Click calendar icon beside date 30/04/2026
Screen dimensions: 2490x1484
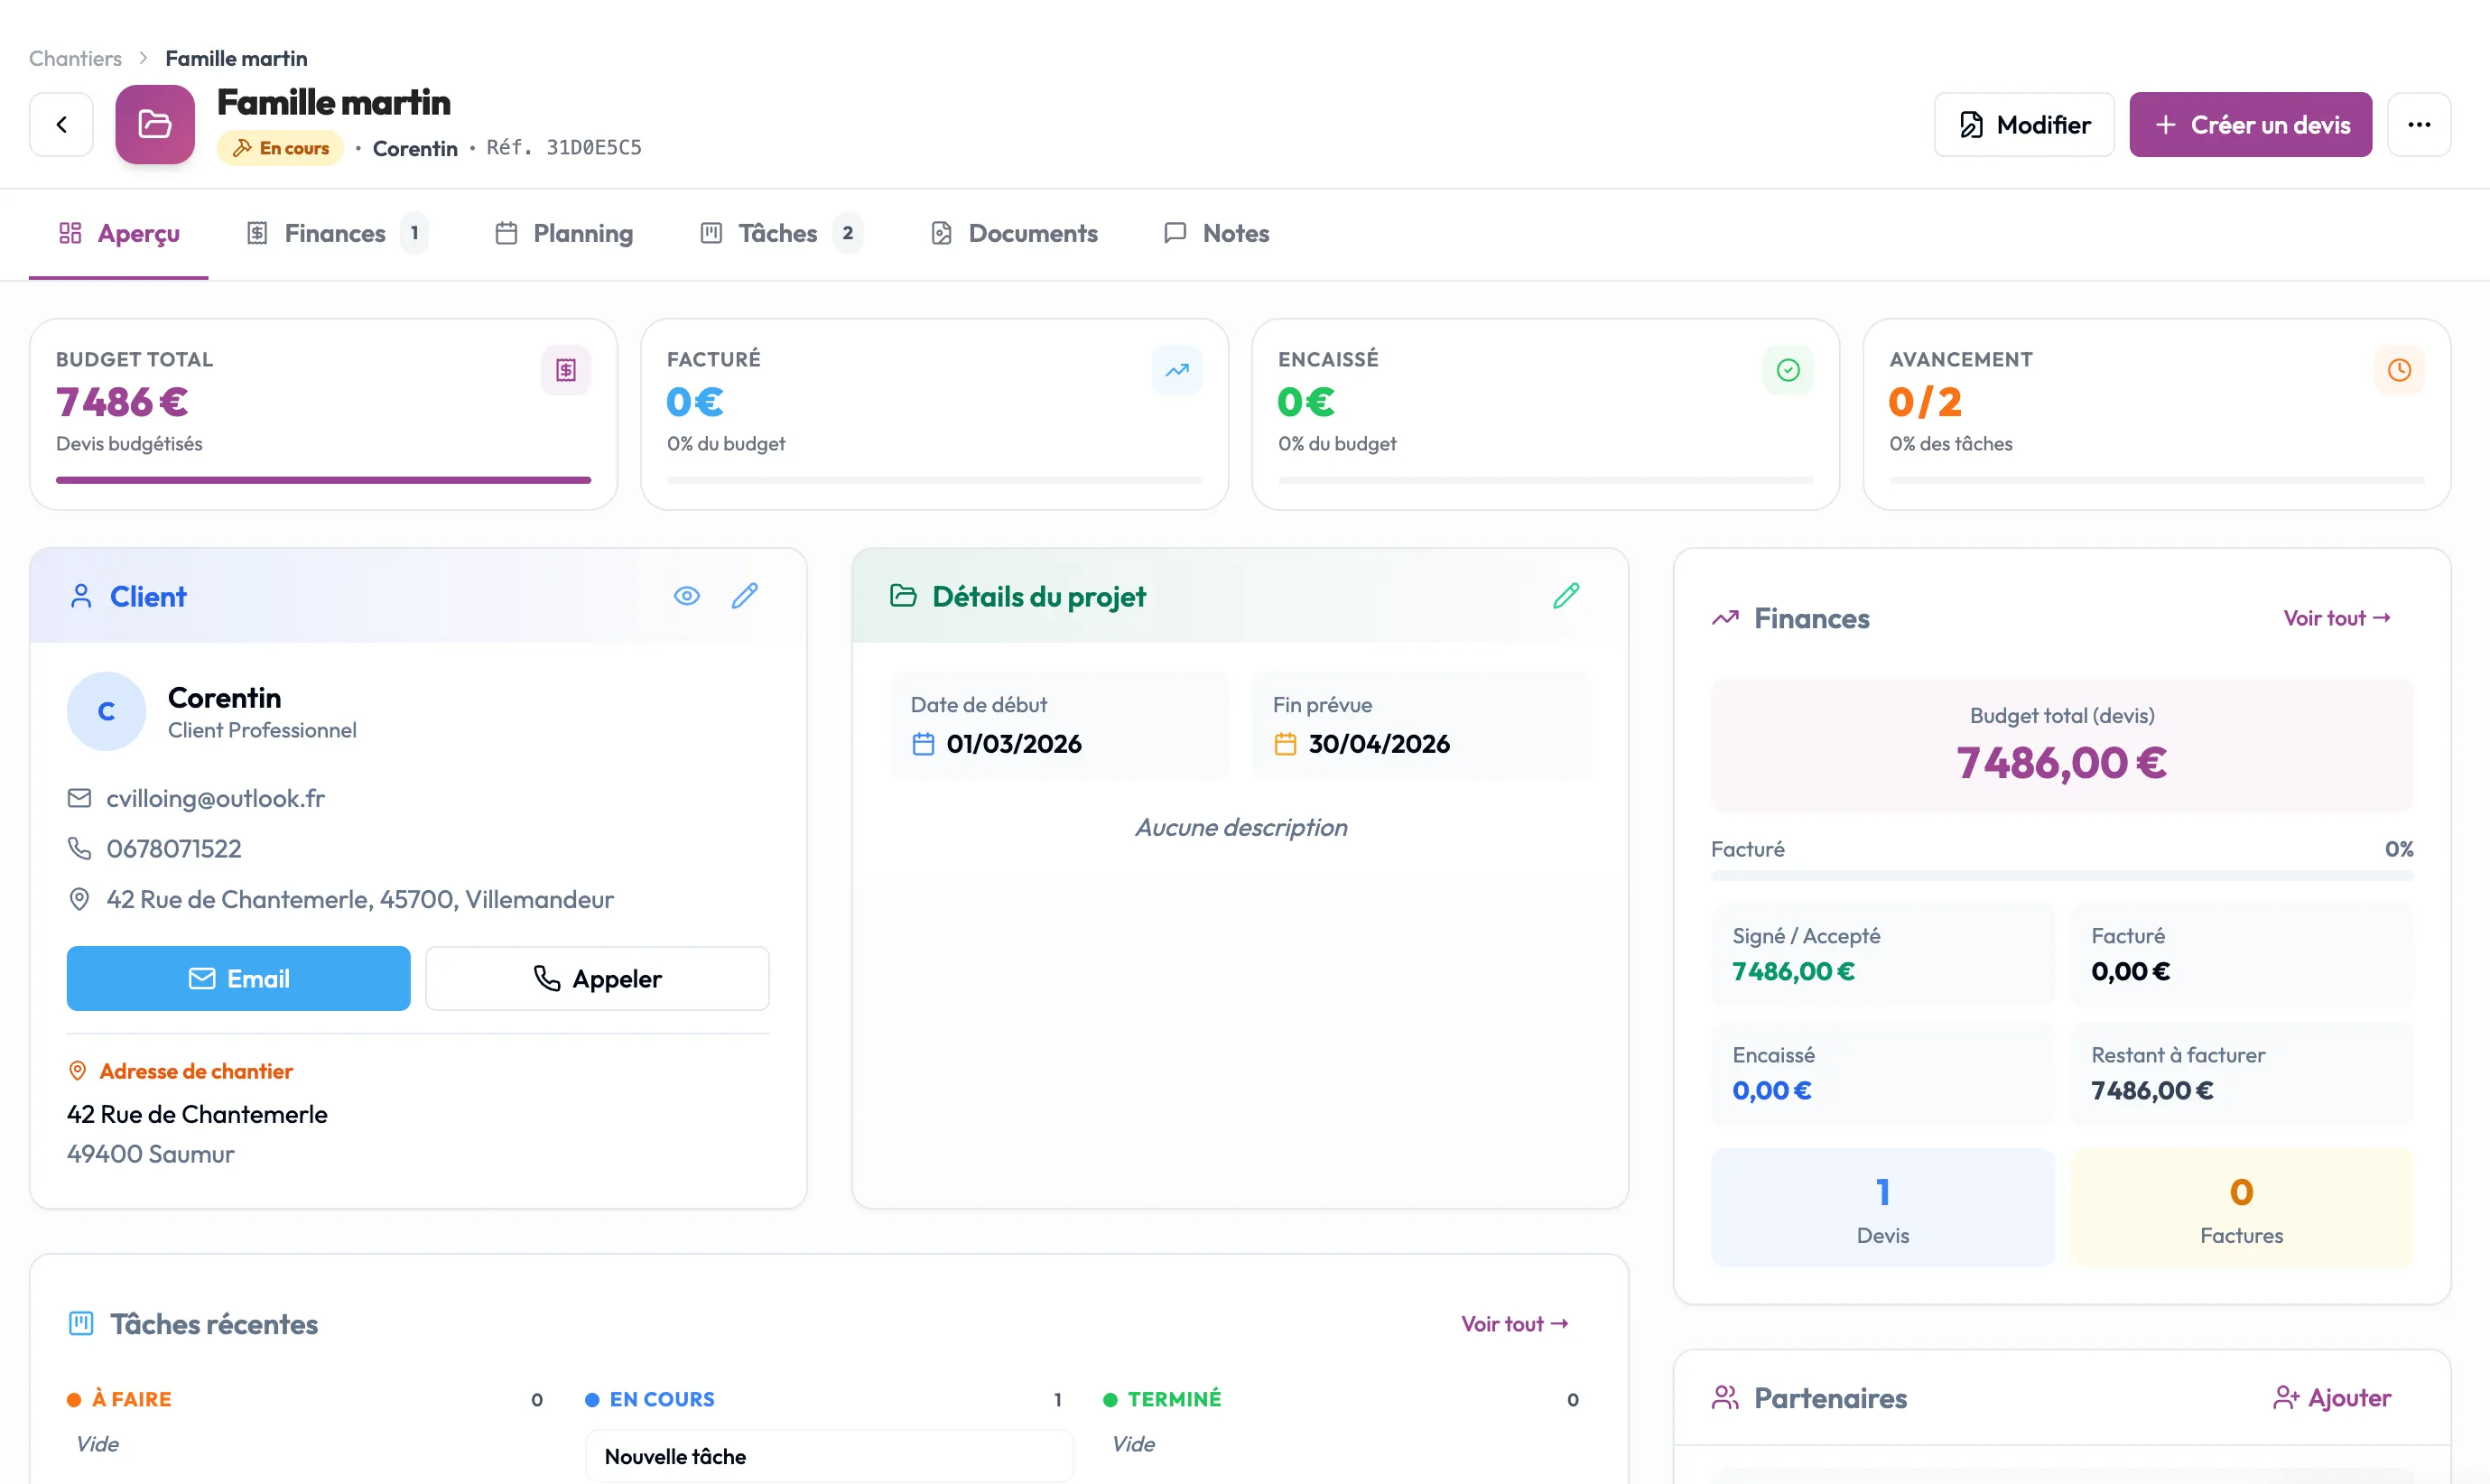coord(1285,744)
